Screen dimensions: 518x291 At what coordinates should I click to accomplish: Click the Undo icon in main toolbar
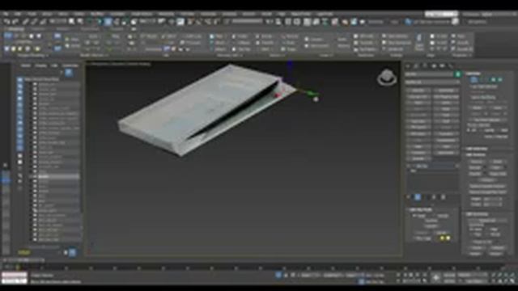pyautogui.click(x=7, y=22)
